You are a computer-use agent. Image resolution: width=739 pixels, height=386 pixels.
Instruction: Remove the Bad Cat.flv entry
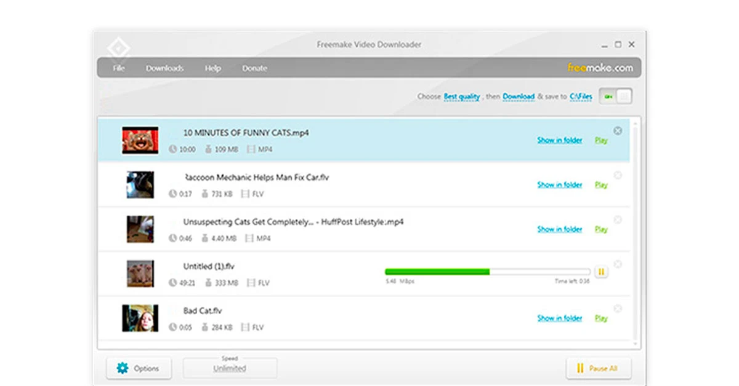tap(618, 309)
